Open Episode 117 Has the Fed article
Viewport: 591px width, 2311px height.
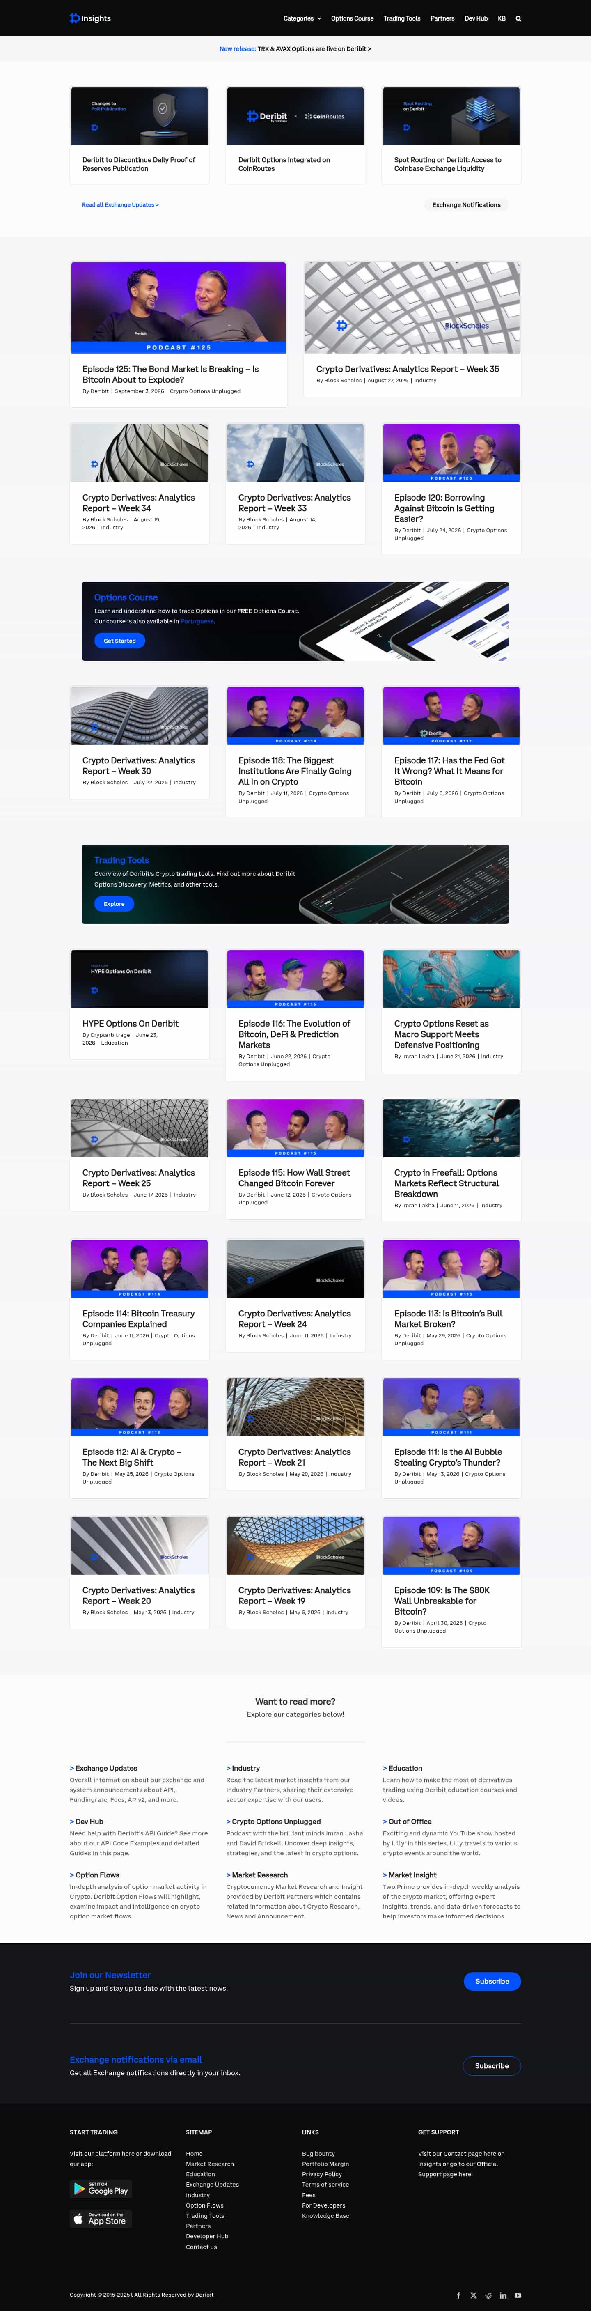tap(449, 771)
